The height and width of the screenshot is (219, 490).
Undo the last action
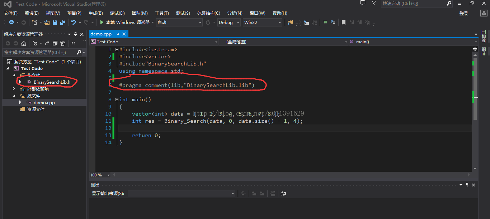(74, 22)
